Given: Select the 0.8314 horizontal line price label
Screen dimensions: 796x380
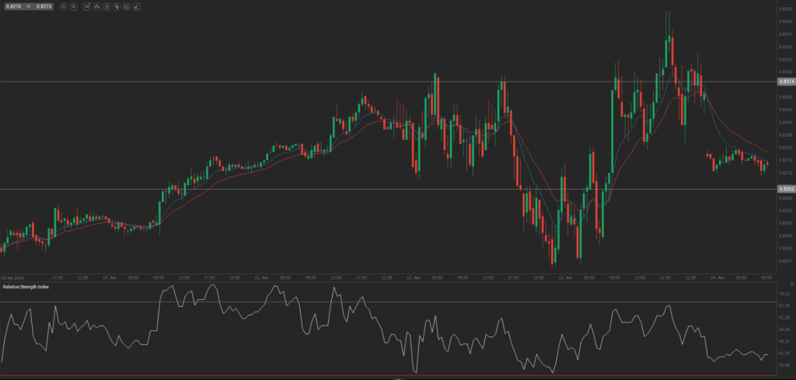Looking at the screenshot, I should pos(784,81).
